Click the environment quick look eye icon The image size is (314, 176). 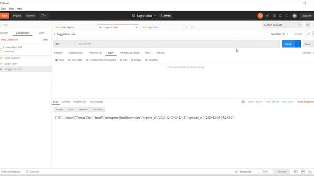pos(308,25)
